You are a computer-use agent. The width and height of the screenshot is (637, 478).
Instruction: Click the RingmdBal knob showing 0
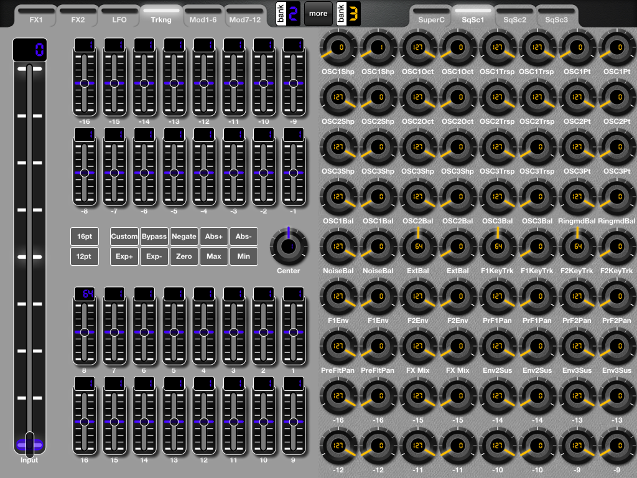pos(616,197)
